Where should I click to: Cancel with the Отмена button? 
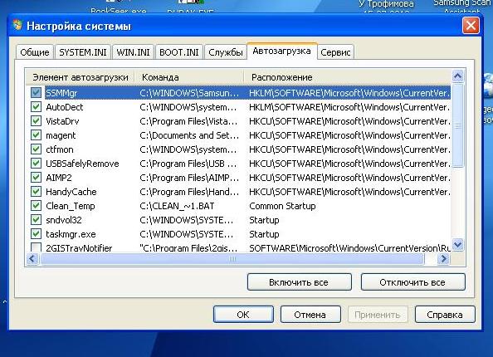[x=310, y=315]
